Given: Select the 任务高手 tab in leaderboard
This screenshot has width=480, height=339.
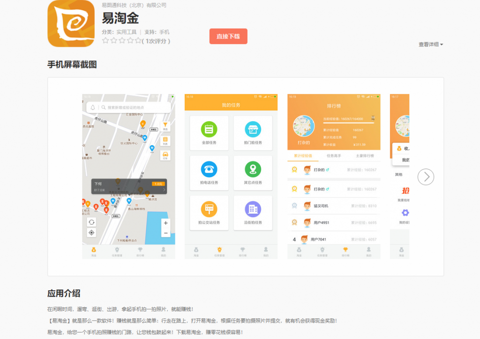Looking at the screenshot, I should (334, 155).
